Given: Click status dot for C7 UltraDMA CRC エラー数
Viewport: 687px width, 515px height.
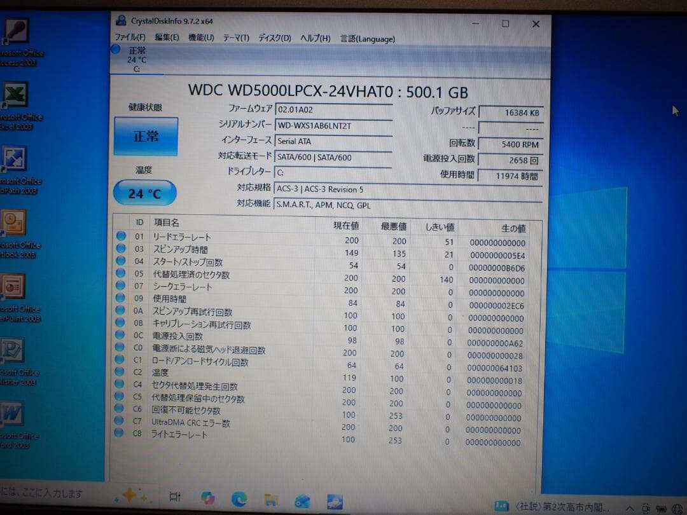Looking at the screenshot, I should (118, 420).
